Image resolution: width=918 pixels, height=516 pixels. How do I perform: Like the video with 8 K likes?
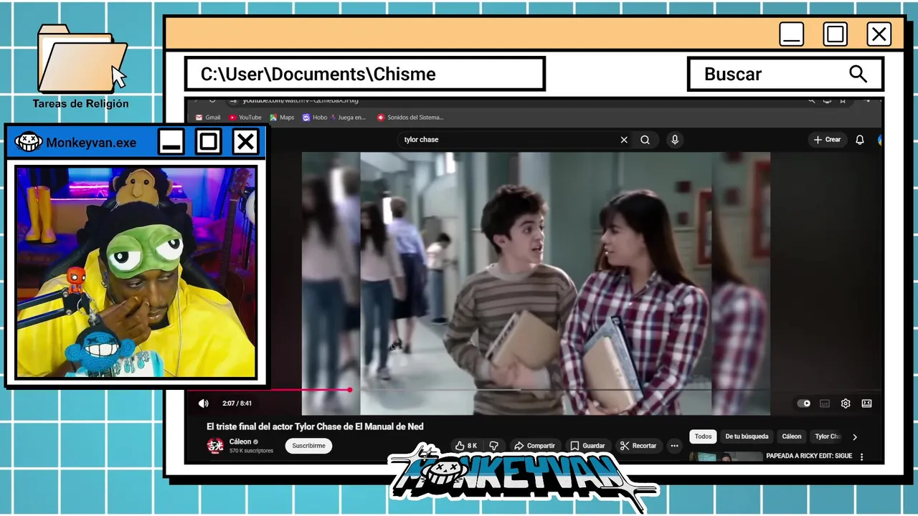(466, 446)
